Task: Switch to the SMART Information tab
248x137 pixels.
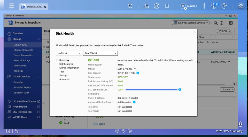Action: (69, 68)
